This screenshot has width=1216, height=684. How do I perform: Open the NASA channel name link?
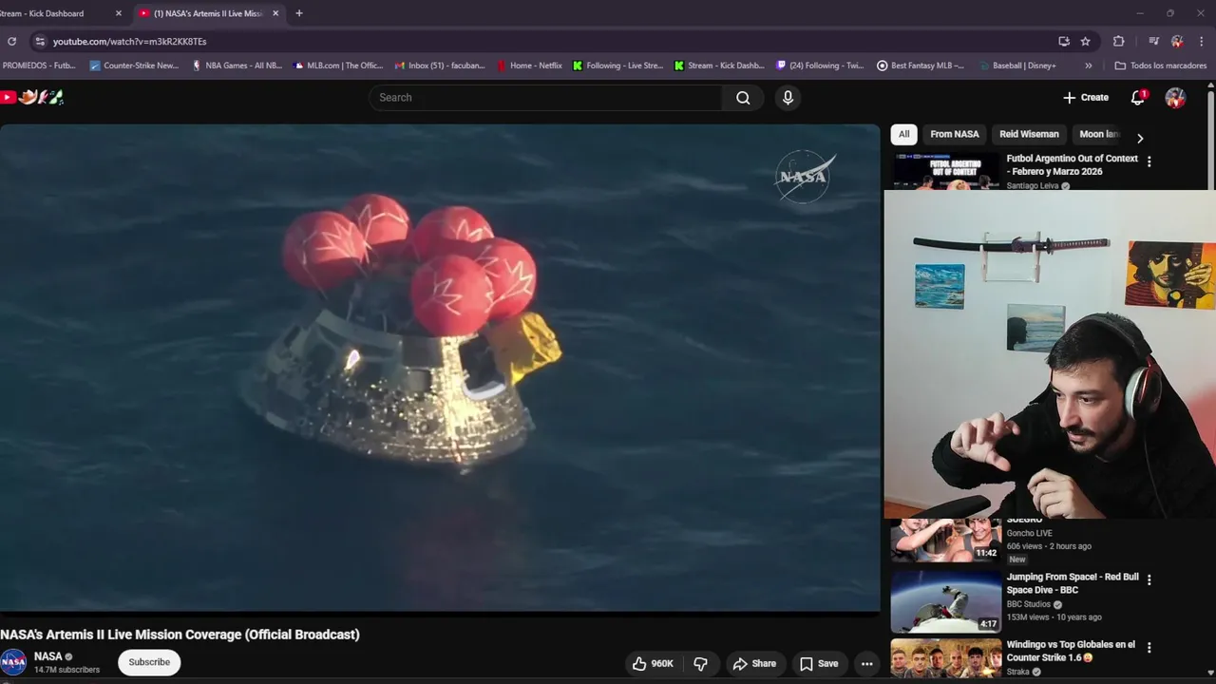(x=47, y=656)
